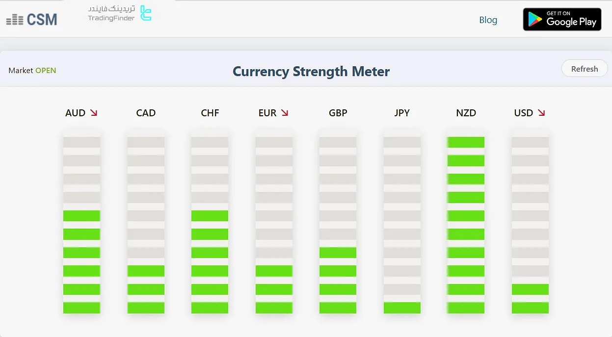Click the top green bar of GBP meter
Viewport: 612px width, 337px height.
(x=338, y=253)
